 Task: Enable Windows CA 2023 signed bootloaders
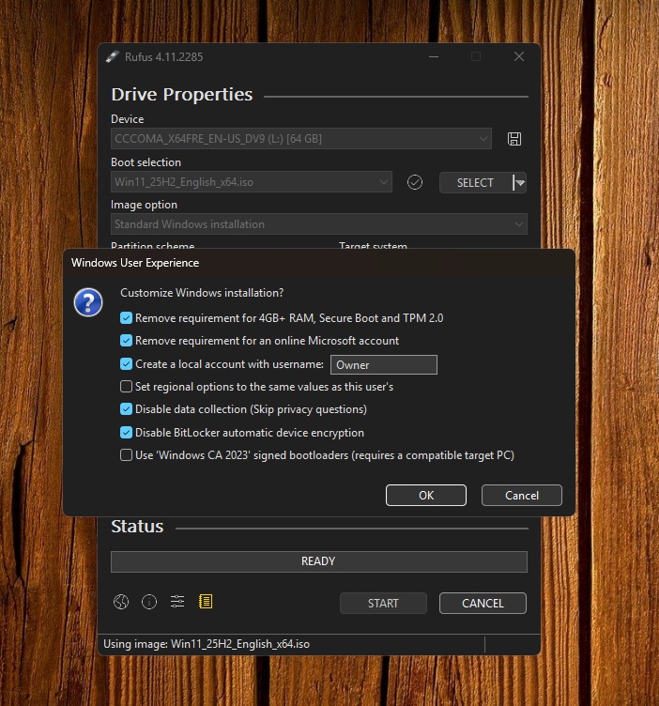coord(127,455)
